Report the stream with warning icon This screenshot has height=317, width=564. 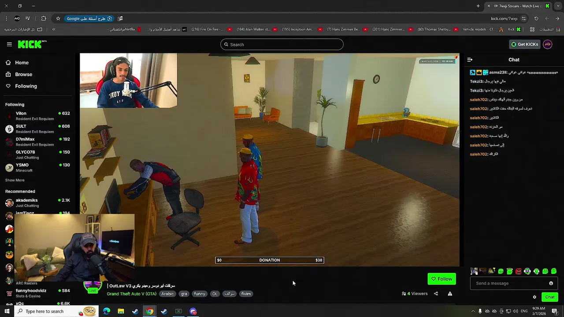point(450,294)
